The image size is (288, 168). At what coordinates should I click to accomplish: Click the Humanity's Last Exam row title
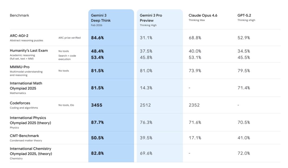(x=29, y=50)
